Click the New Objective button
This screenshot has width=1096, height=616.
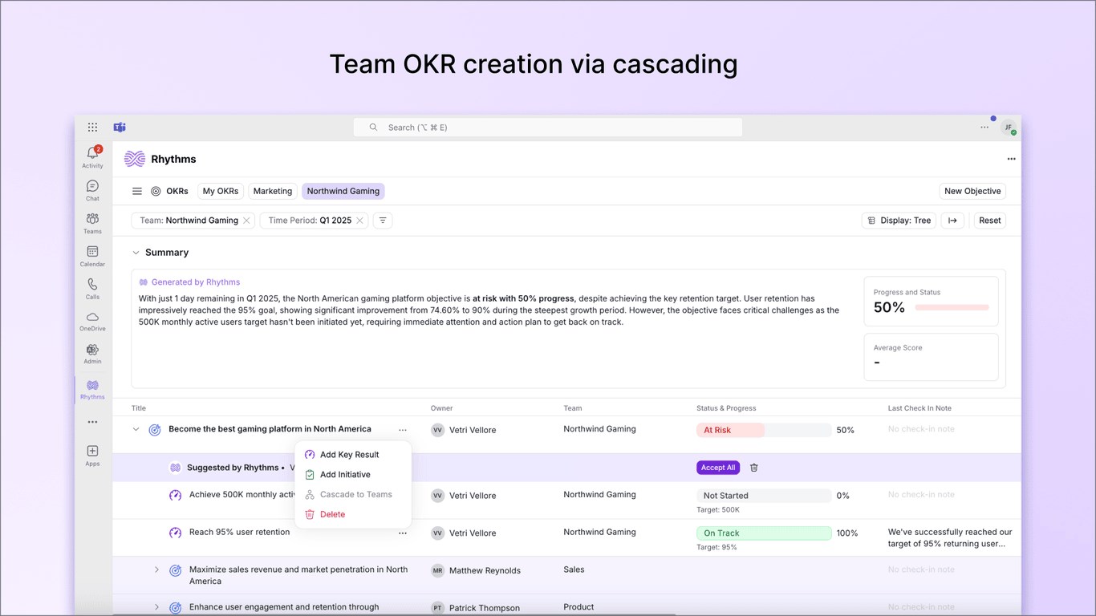point(972,191)
